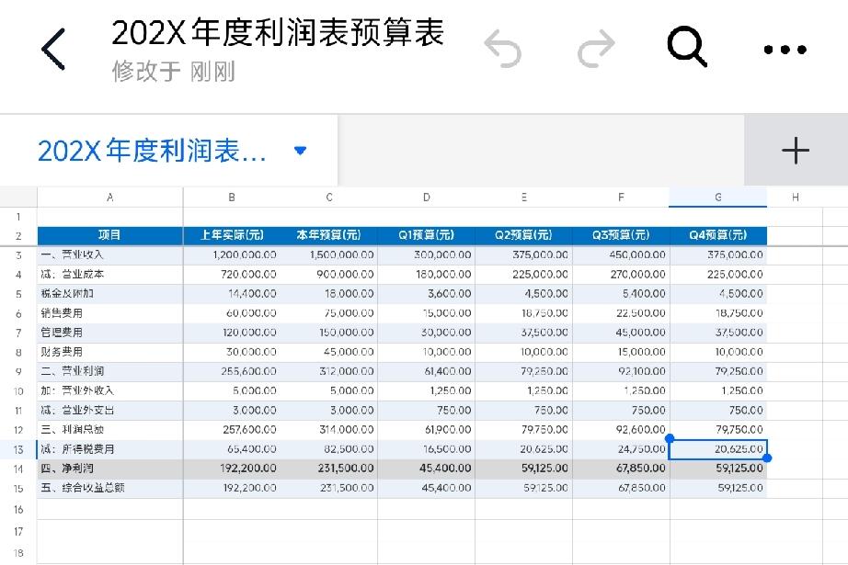Click the Q3预算(元) header cell
This screenshot has height=565, width=848.
[x=621, y=235]
